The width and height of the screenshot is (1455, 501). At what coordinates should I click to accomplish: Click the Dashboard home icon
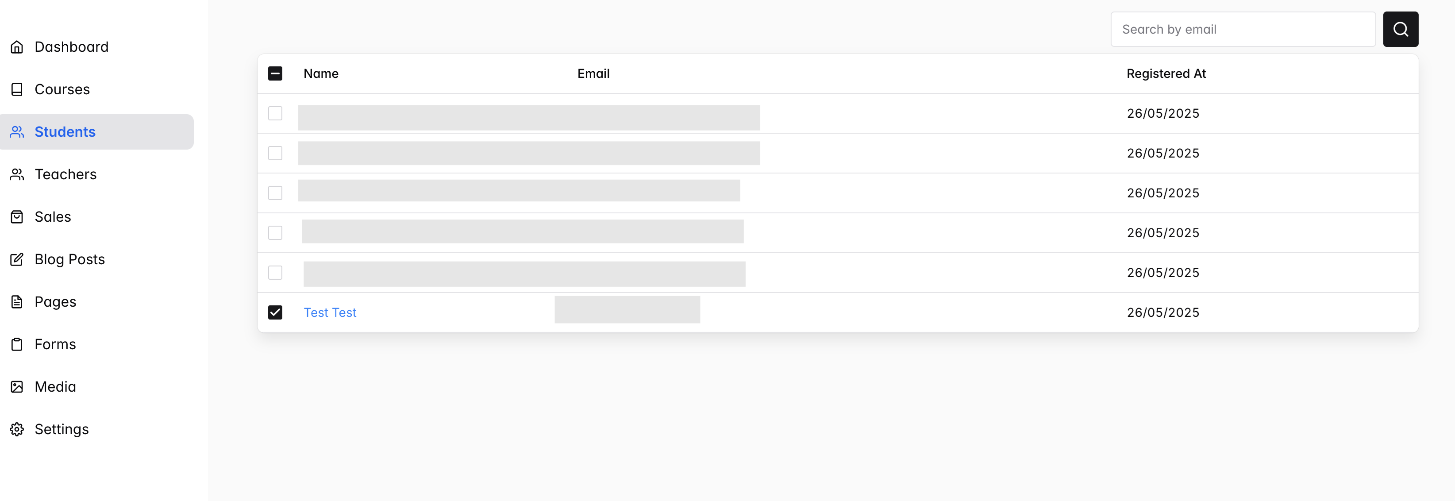point(17,47)
